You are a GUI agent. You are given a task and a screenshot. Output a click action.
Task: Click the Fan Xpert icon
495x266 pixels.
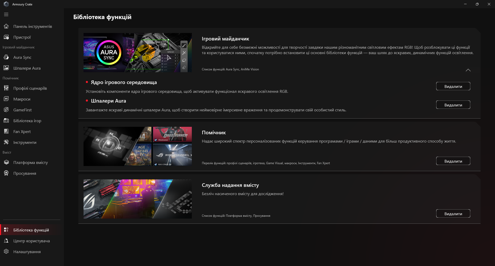[6, 131]
